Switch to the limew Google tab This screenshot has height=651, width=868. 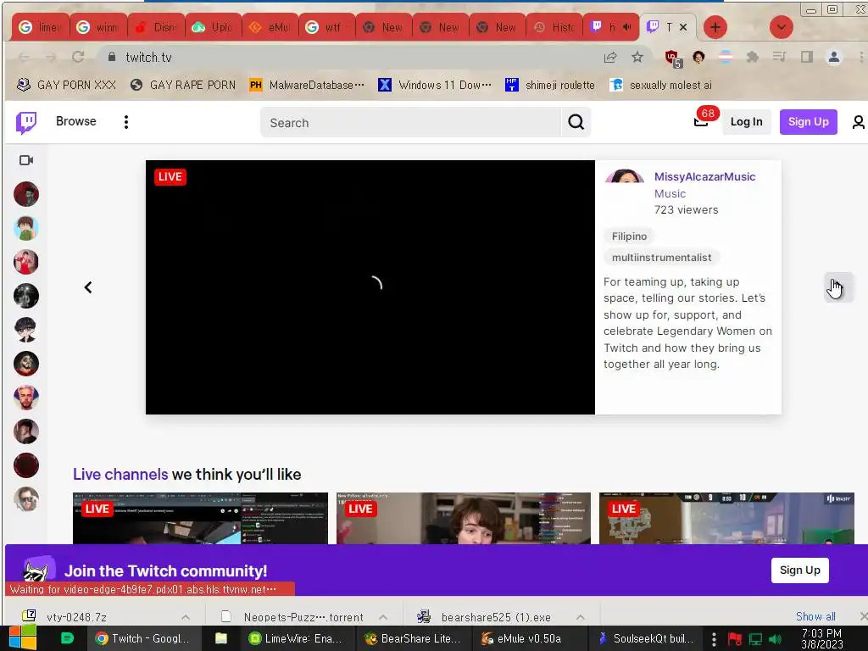41,27
